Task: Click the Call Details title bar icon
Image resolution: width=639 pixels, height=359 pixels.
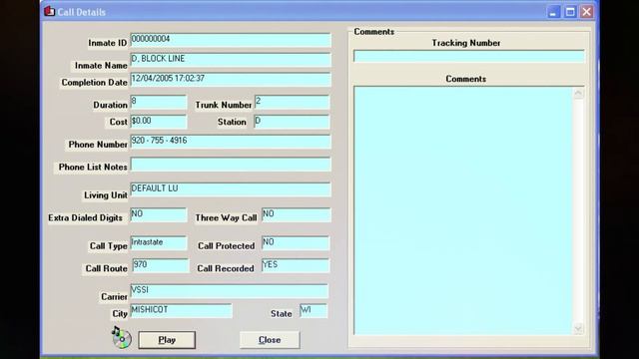Action: tap(50, 11)
